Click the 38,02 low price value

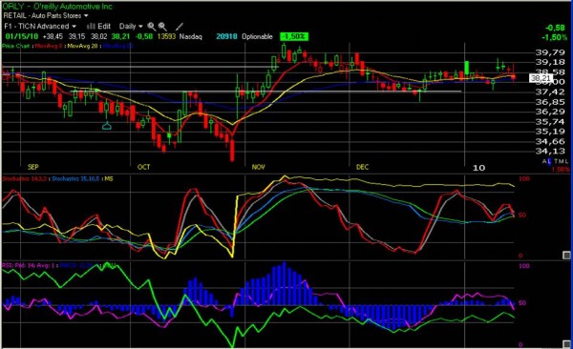[x=99, y=36]
